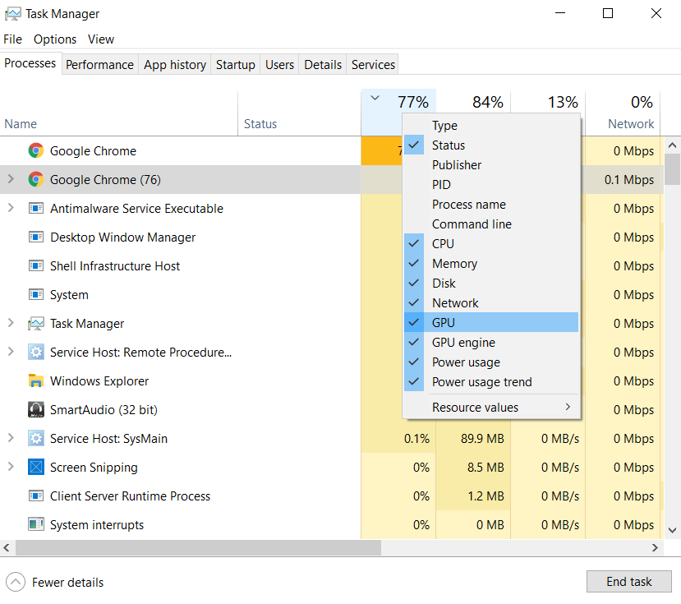
Task: Click the horizontal scrollbar thumb
Action: tap(197, 548)
